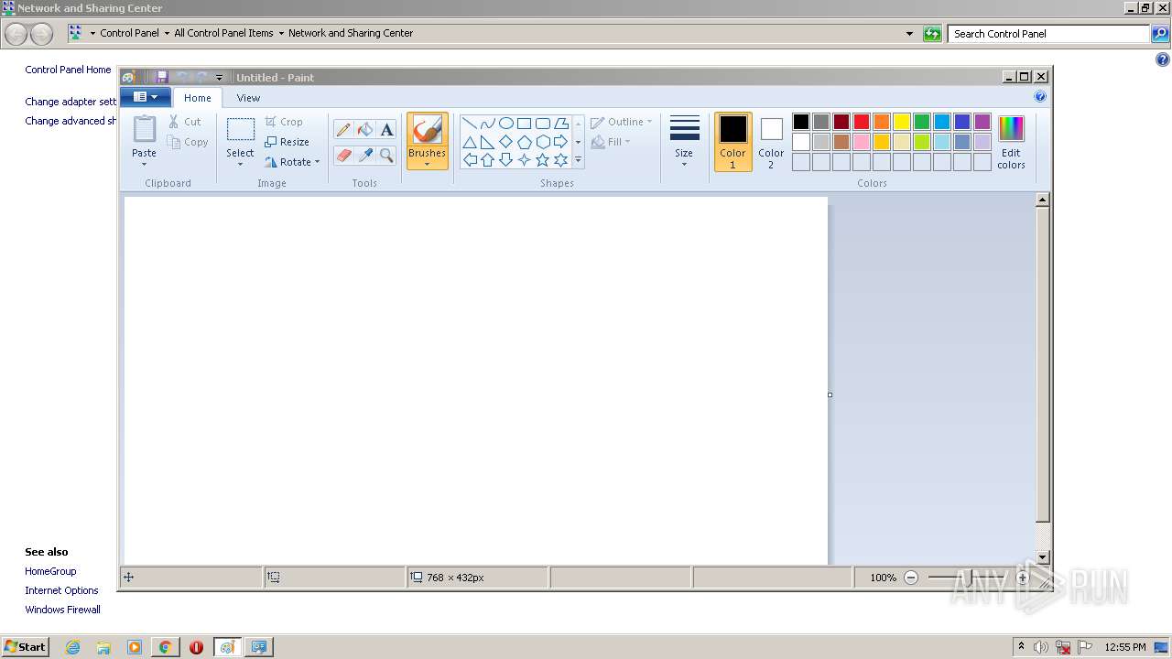Click Control Panel breadcrumb in address bar
Viewport: 1172px width, 659px height.
click(x=129, y=33)
